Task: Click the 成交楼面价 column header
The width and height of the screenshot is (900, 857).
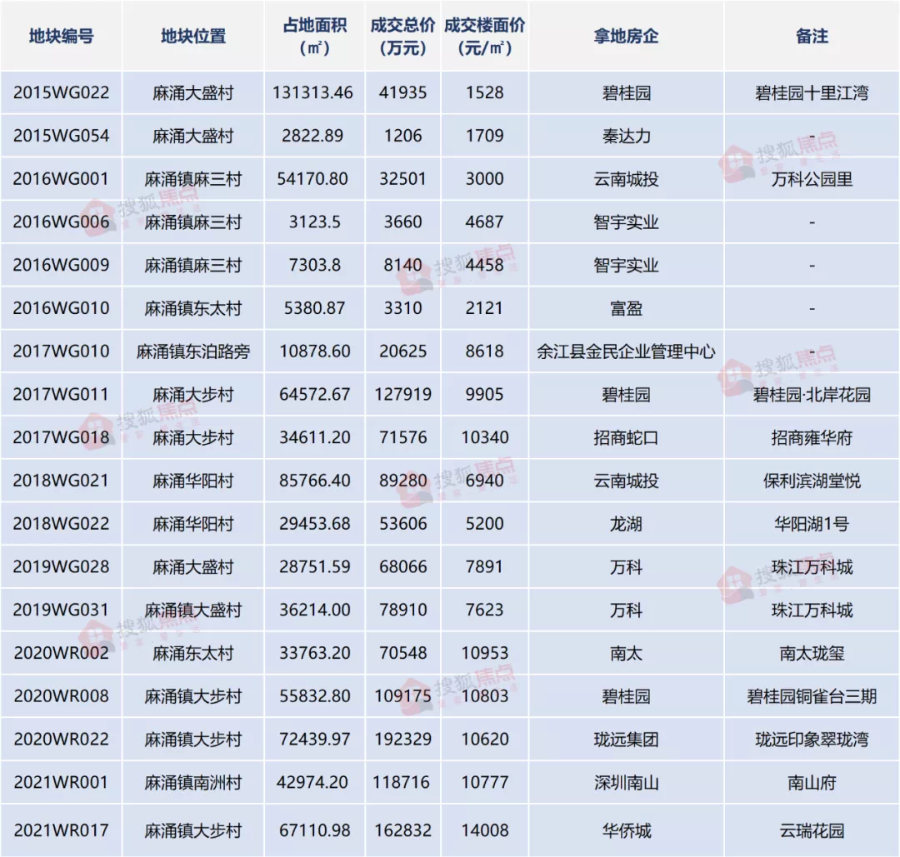Action: pyautogui.click(x=485, y=36)
